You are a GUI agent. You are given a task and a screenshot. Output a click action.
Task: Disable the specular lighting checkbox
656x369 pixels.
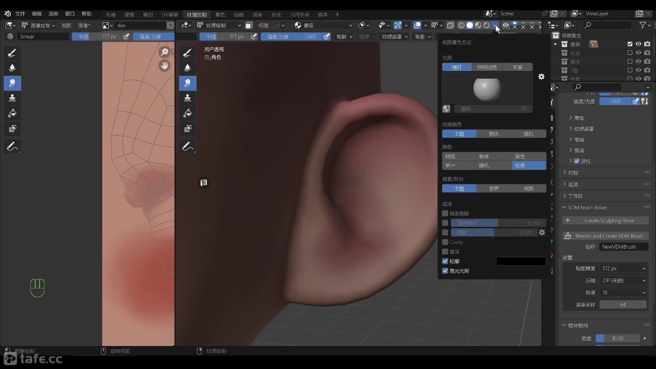click(445, 271)
